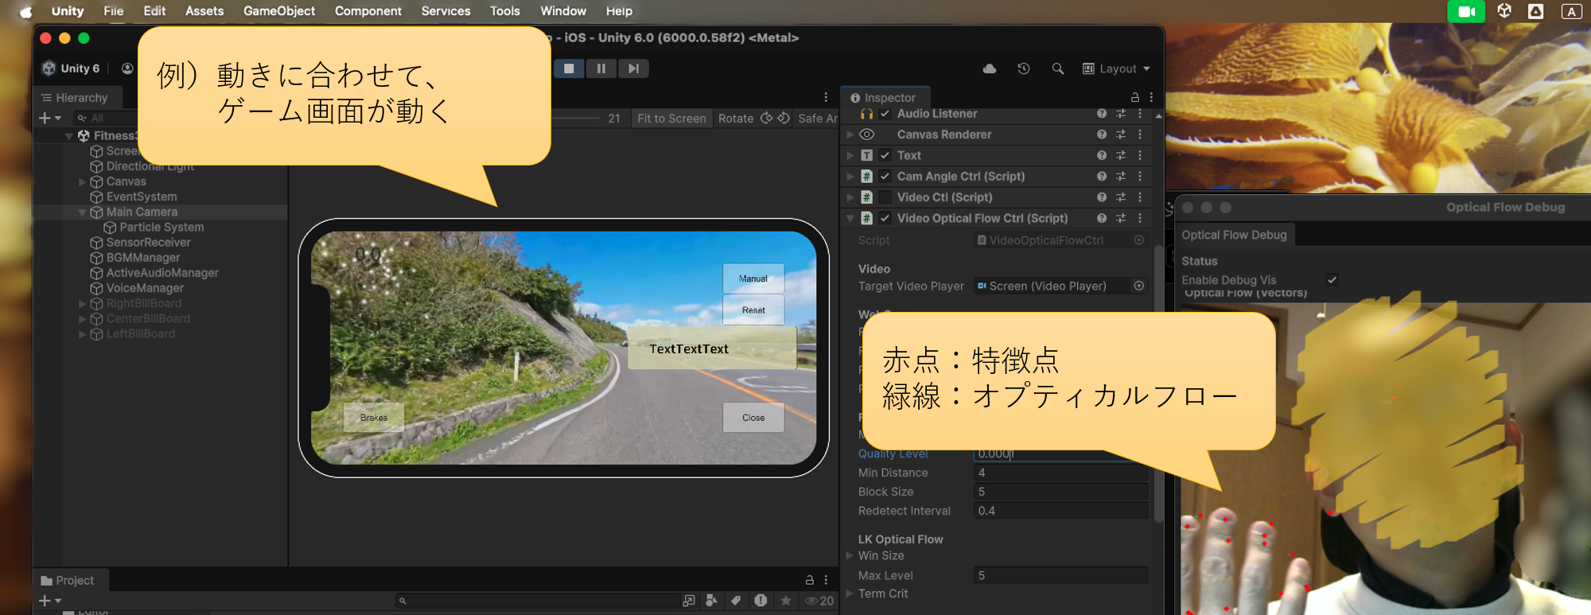Click the Unity 6 logo button

pos(72,68)
